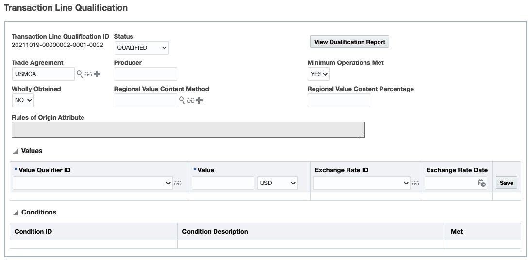Image resolution: width=529 pixels, height=260 pixels.
Task: Click the Exchange Rate ID glasses icon
Action: (x=415, y=183)
